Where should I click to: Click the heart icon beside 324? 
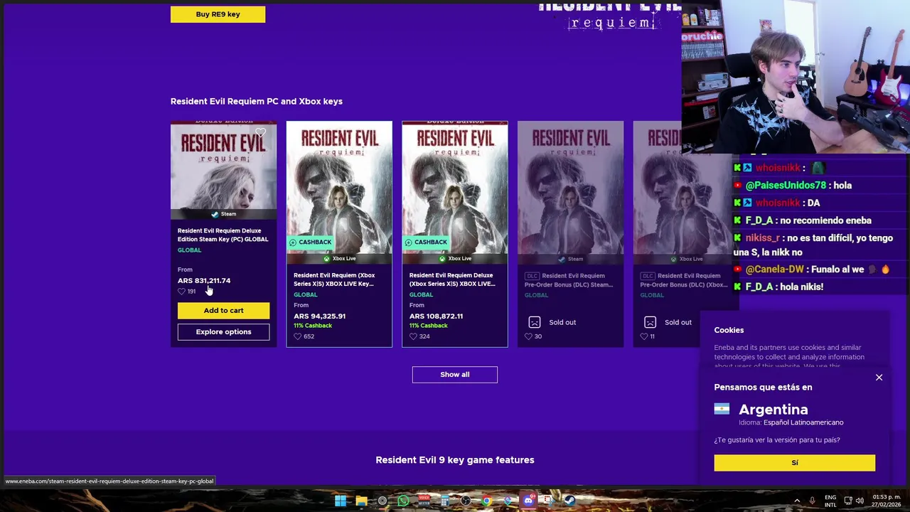[x=414, y=336]
